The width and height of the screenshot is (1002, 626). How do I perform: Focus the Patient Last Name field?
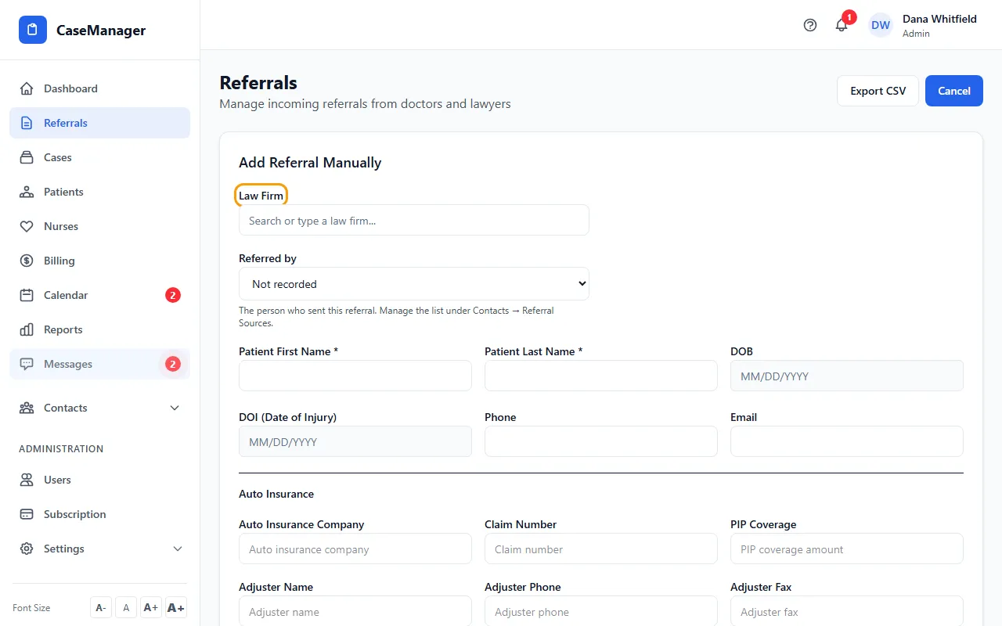[601, 376]
